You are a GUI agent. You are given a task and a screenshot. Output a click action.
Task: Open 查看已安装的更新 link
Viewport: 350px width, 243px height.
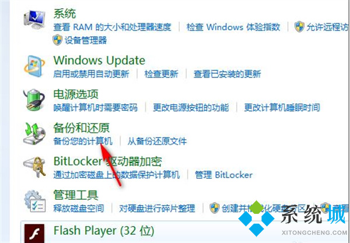point(228,74)
